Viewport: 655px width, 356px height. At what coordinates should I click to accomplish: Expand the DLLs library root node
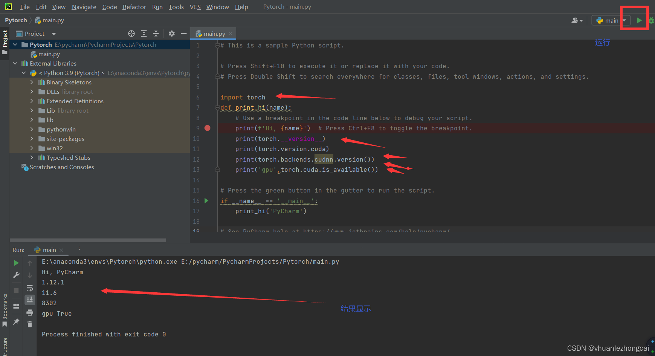pos(32,92)
